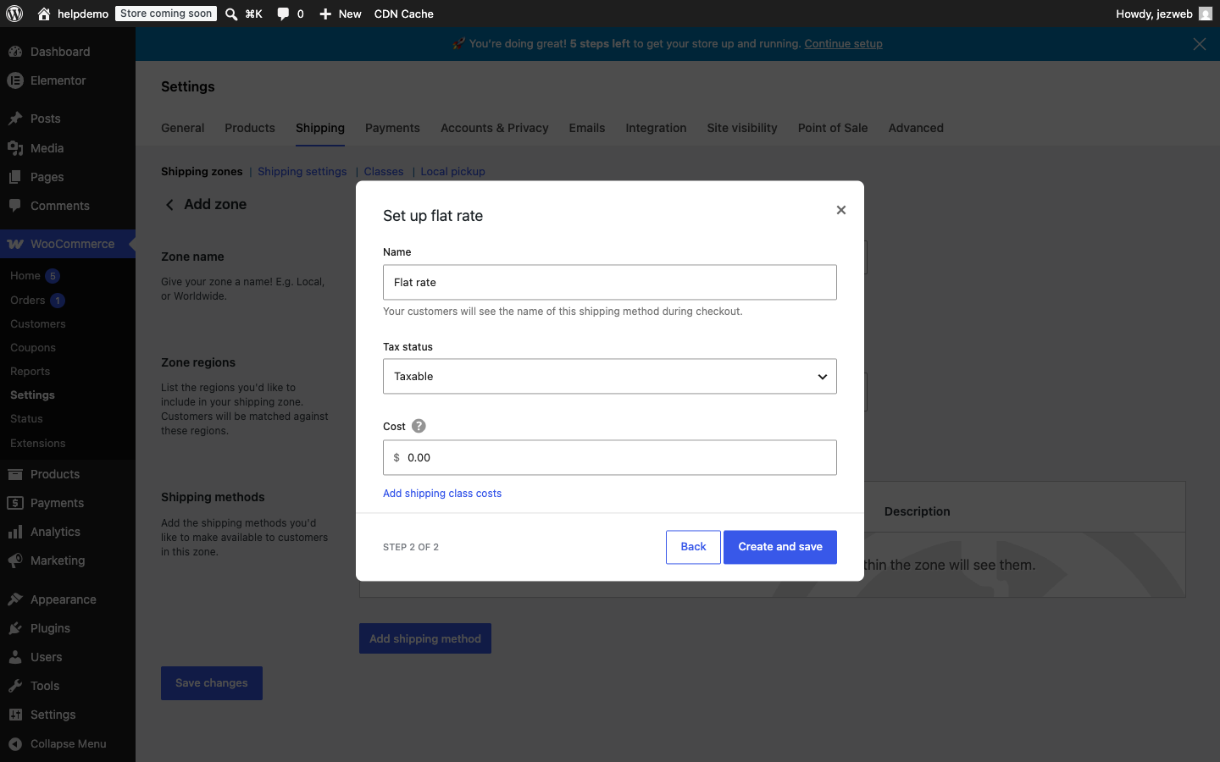Click the Cost help question mark icon
Viewport: 1220px width, 762px height.
pyautogui.click(x=419, y=426)
